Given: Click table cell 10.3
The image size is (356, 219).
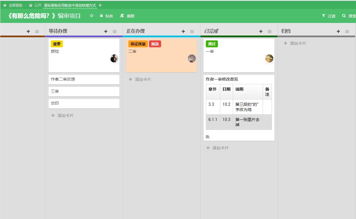Looking at the screenshot, I should (227, 122).
